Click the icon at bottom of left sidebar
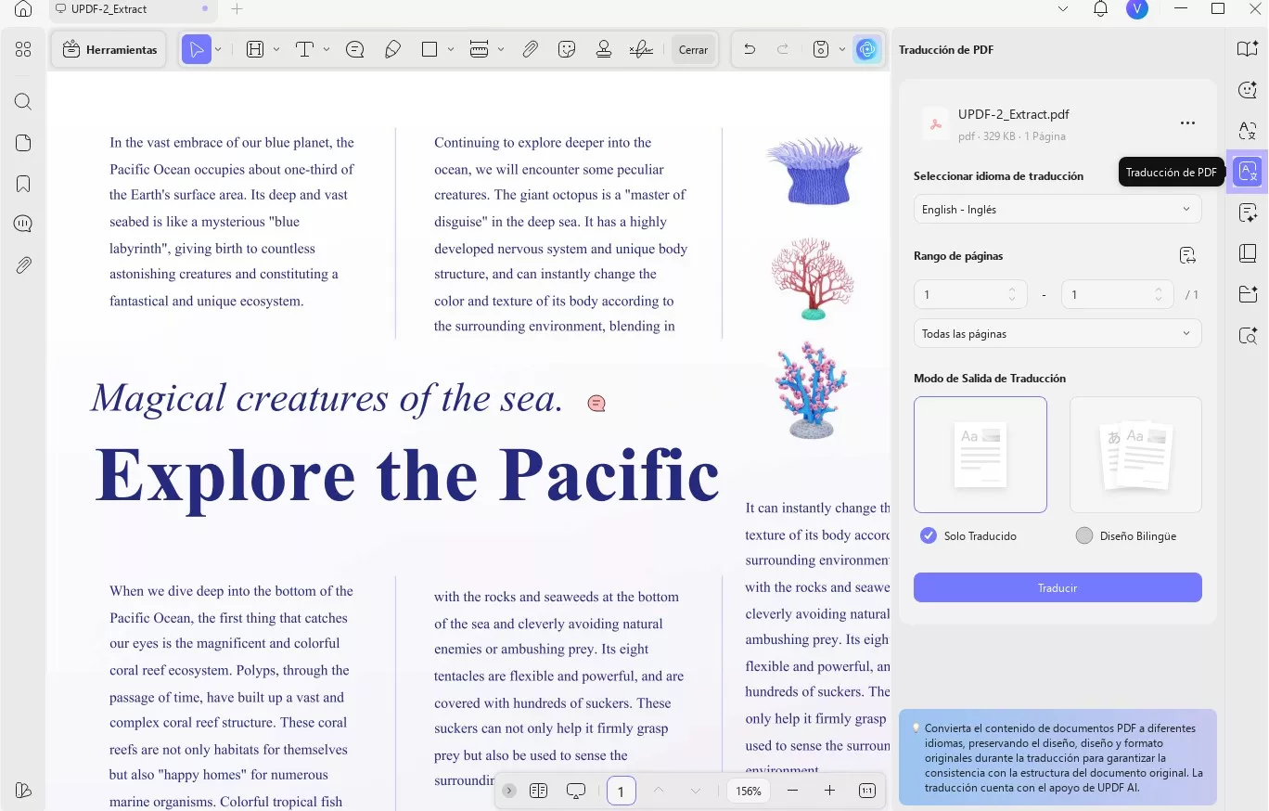 23,790
